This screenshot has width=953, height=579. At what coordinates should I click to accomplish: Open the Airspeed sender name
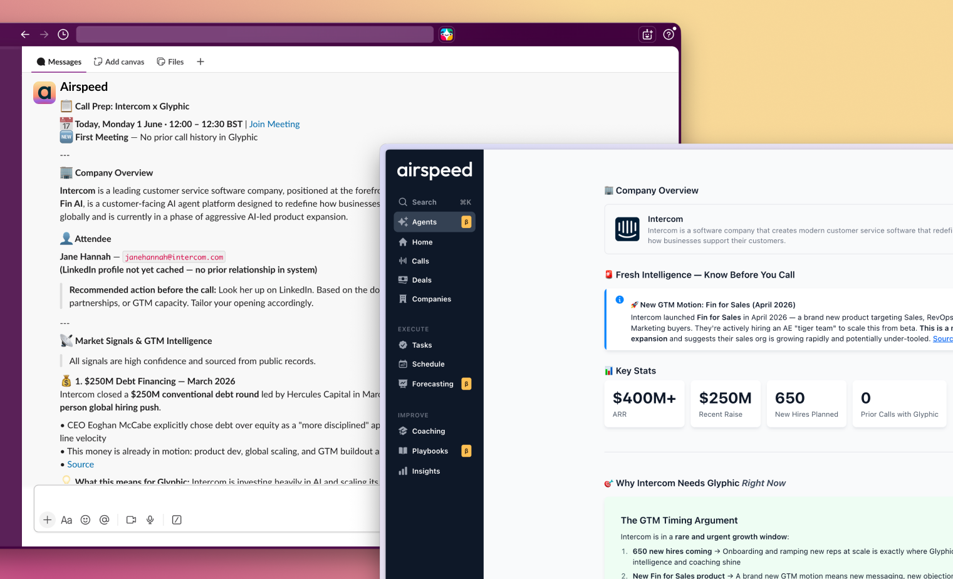[84, 86]
